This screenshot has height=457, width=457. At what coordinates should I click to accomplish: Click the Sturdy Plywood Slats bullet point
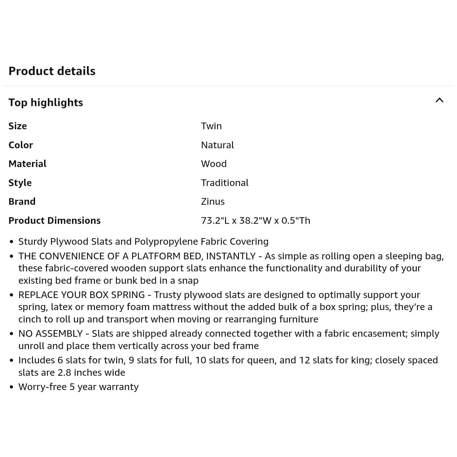[143, 242]
